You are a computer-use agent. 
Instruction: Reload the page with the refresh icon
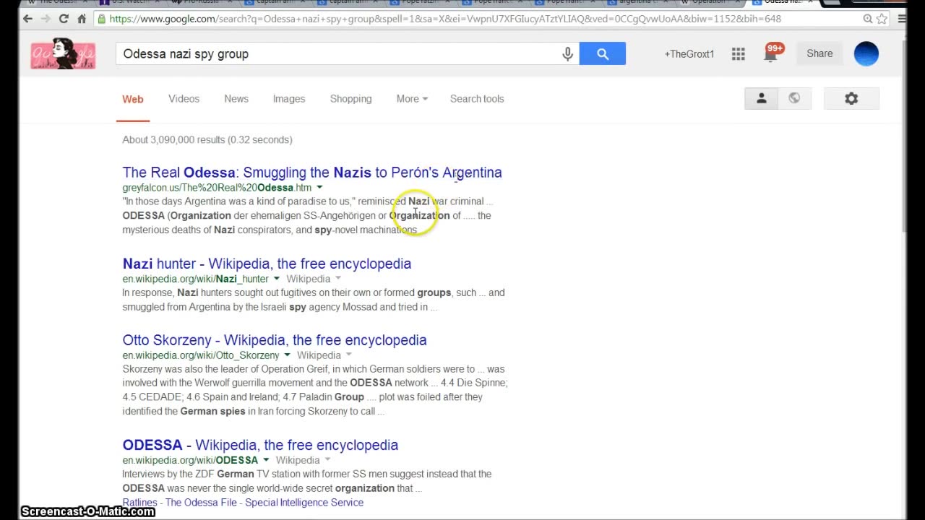coord(64,19)
